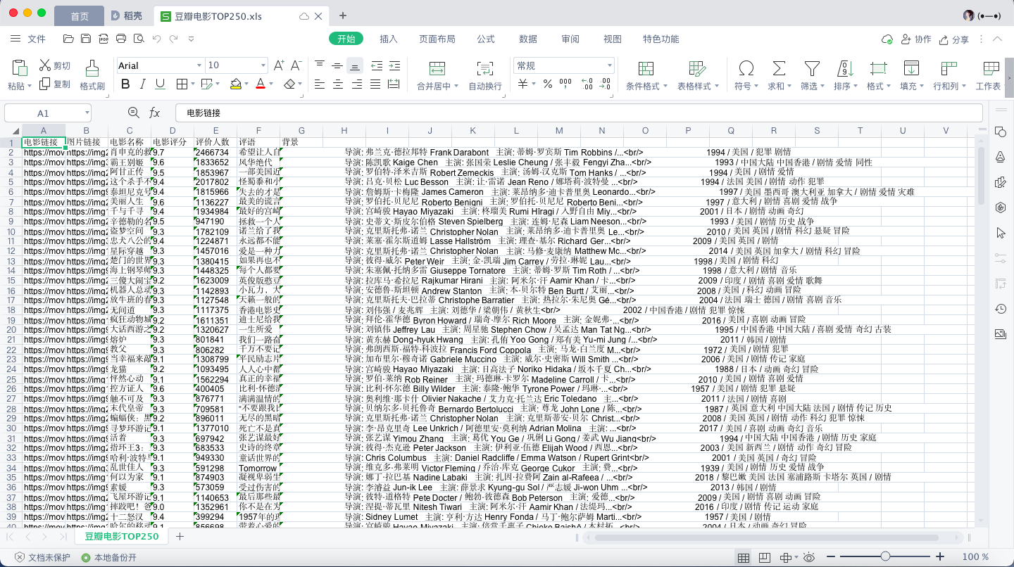Toggle top vertical alignment
The height and width of the screenshot is (567, 1014).
320,65
